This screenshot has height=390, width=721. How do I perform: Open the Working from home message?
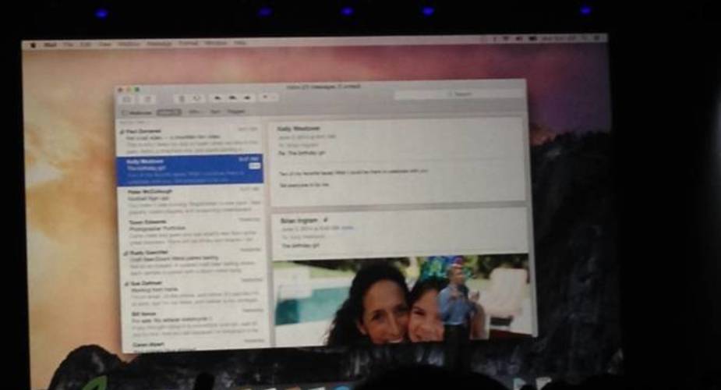point(195,292)
